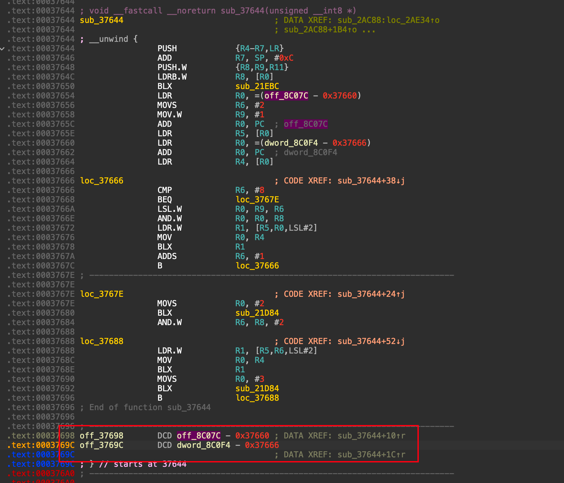Click immediate #8 in CMP R6 instruction
Viewport: 564px width, 483px height.
coord(259,190)
